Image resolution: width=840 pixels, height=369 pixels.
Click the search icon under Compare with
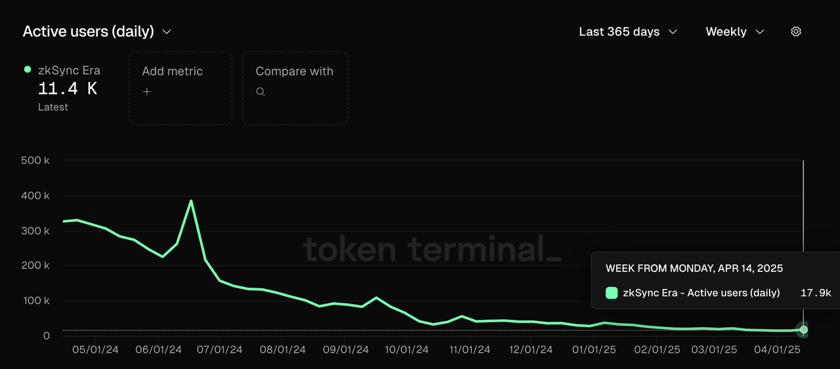(261, 92)
